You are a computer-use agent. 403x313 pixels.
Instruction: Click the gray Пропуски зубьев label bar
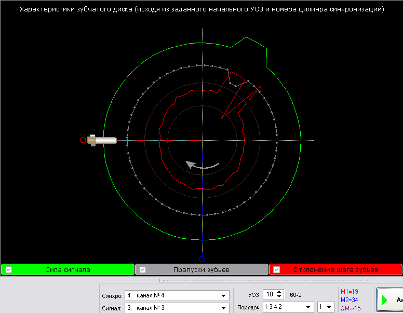pos(202,269)
